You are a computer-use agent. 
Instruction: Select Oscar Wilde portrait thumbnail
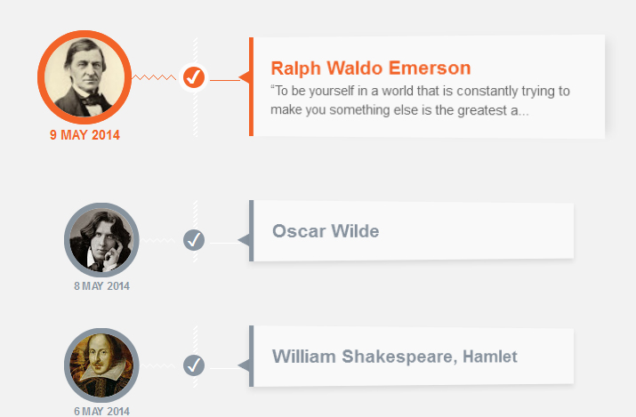(101, 240)
